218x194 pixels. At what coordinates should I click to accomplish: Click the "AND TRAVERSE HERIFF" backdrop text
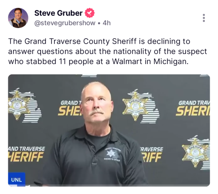pyautogui.click(x=26, y=154)
